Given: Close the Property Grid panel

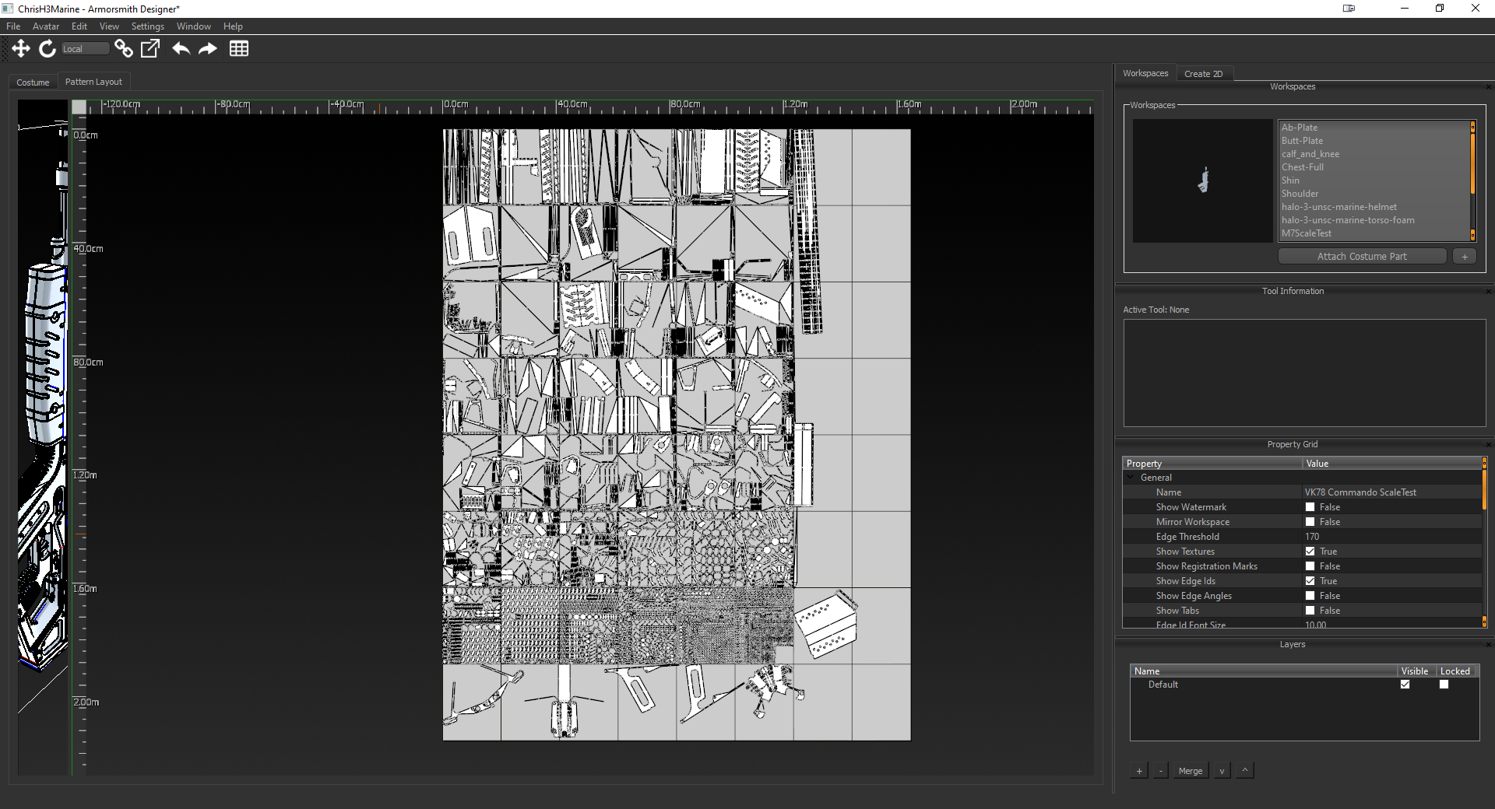Looking at the screenshot, I should [1489, 445].
